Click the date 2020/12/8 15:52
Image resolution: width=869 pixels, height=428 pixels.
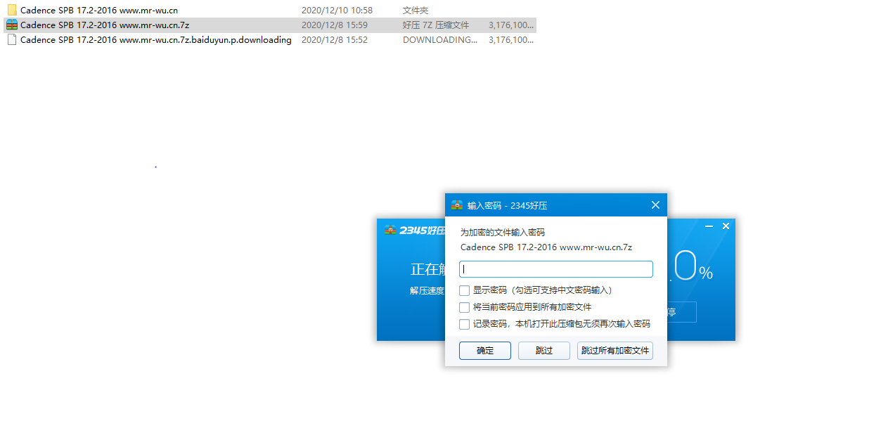[x=335, y=40]
